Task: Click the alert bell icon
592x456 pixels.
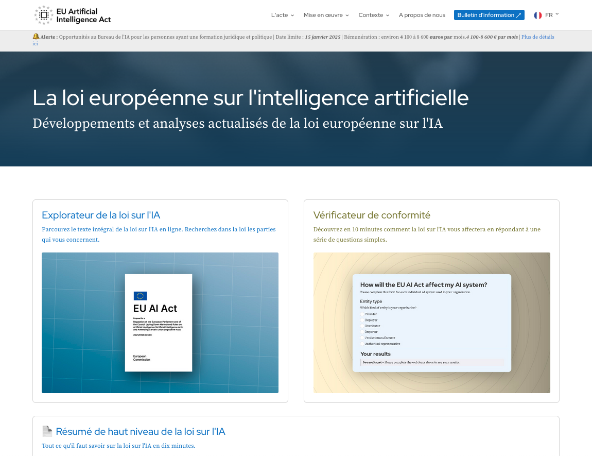Action: [36, 37]
